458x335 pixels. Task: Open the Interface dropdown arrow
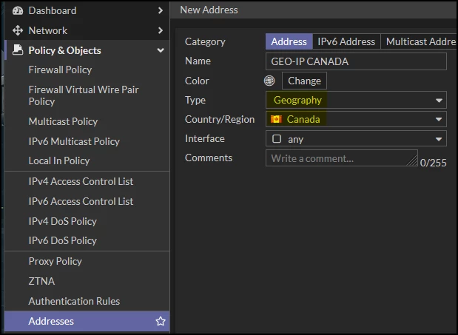coord(439,139)
